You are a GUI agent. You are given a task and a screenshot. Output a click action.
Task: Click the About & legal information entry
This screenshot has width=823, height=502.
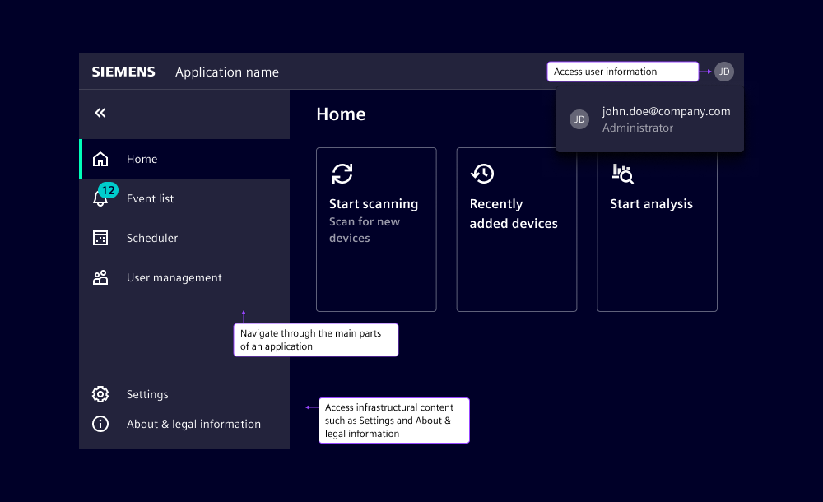point(193,423)
